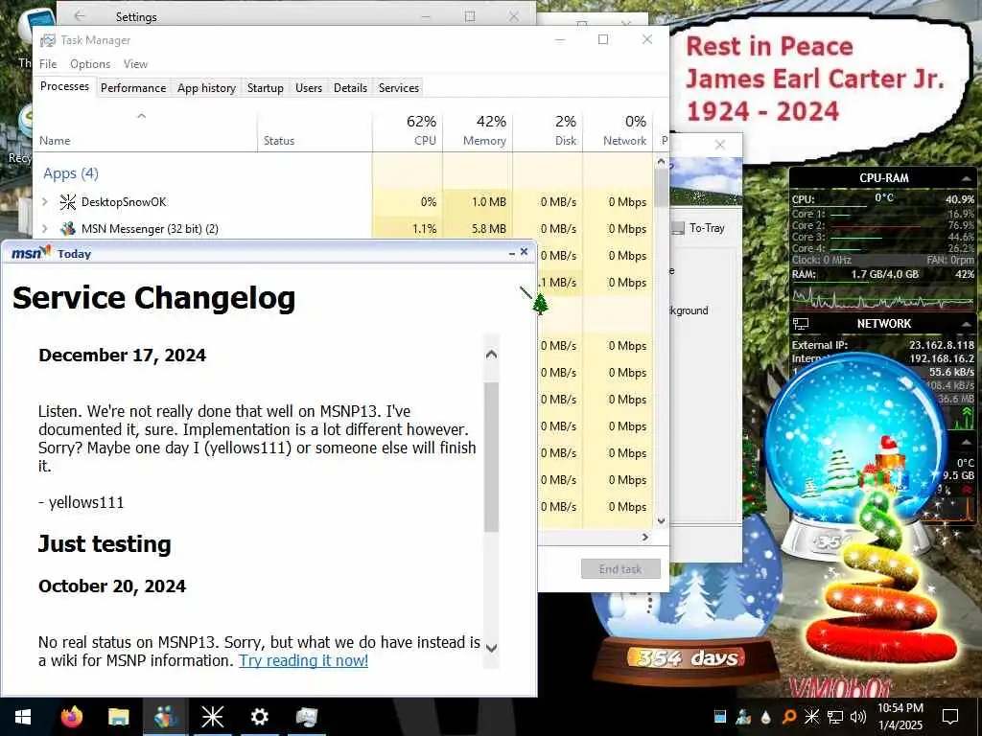The image size is (982, 736).
Task: Close the small window behind Task Manager
Action: click(720, 145)
